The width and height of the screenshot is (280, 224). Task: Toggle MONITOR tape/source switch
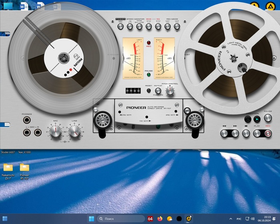(x=139, y=26)
